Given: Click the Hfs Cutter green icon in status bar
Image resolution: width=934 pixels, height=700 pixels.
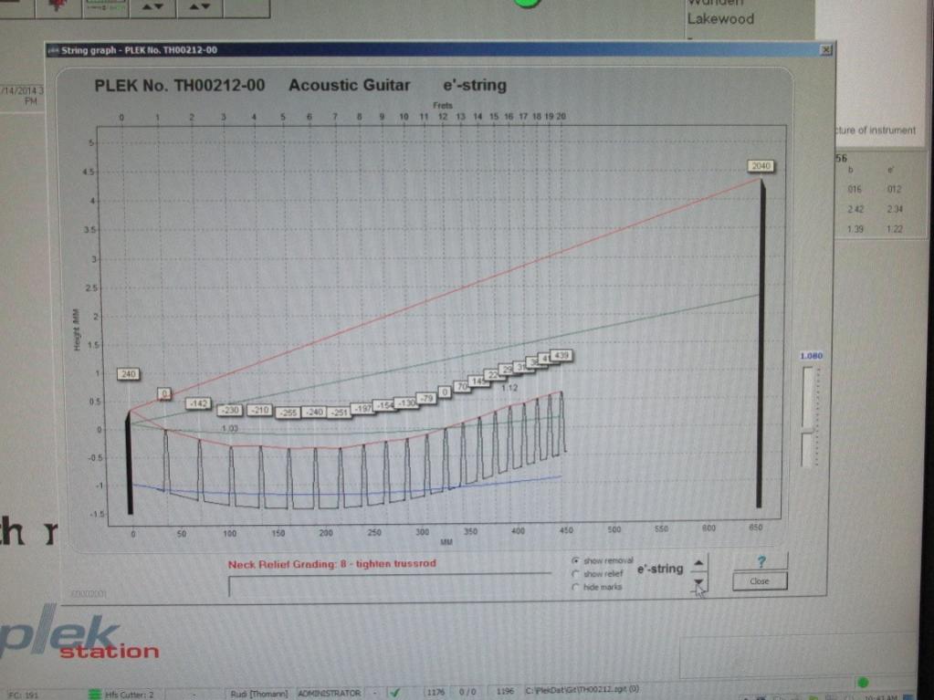Looking at the screenshot, I should pyautogui.click(x=94, y=694).
